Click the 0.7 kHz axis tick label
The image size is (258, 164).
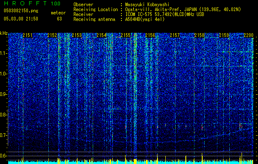[x=3, y=135]
